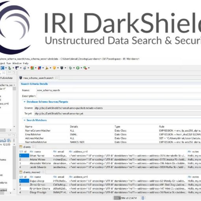This screenshot has height=201, width=201.
Task: Click the export arrow icon in the lower-left panel
Action: [x=4, y=140]
